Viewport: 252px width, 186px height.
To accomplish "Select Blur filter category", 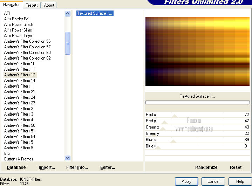I will pyautogui.click(x=7, y=153).
